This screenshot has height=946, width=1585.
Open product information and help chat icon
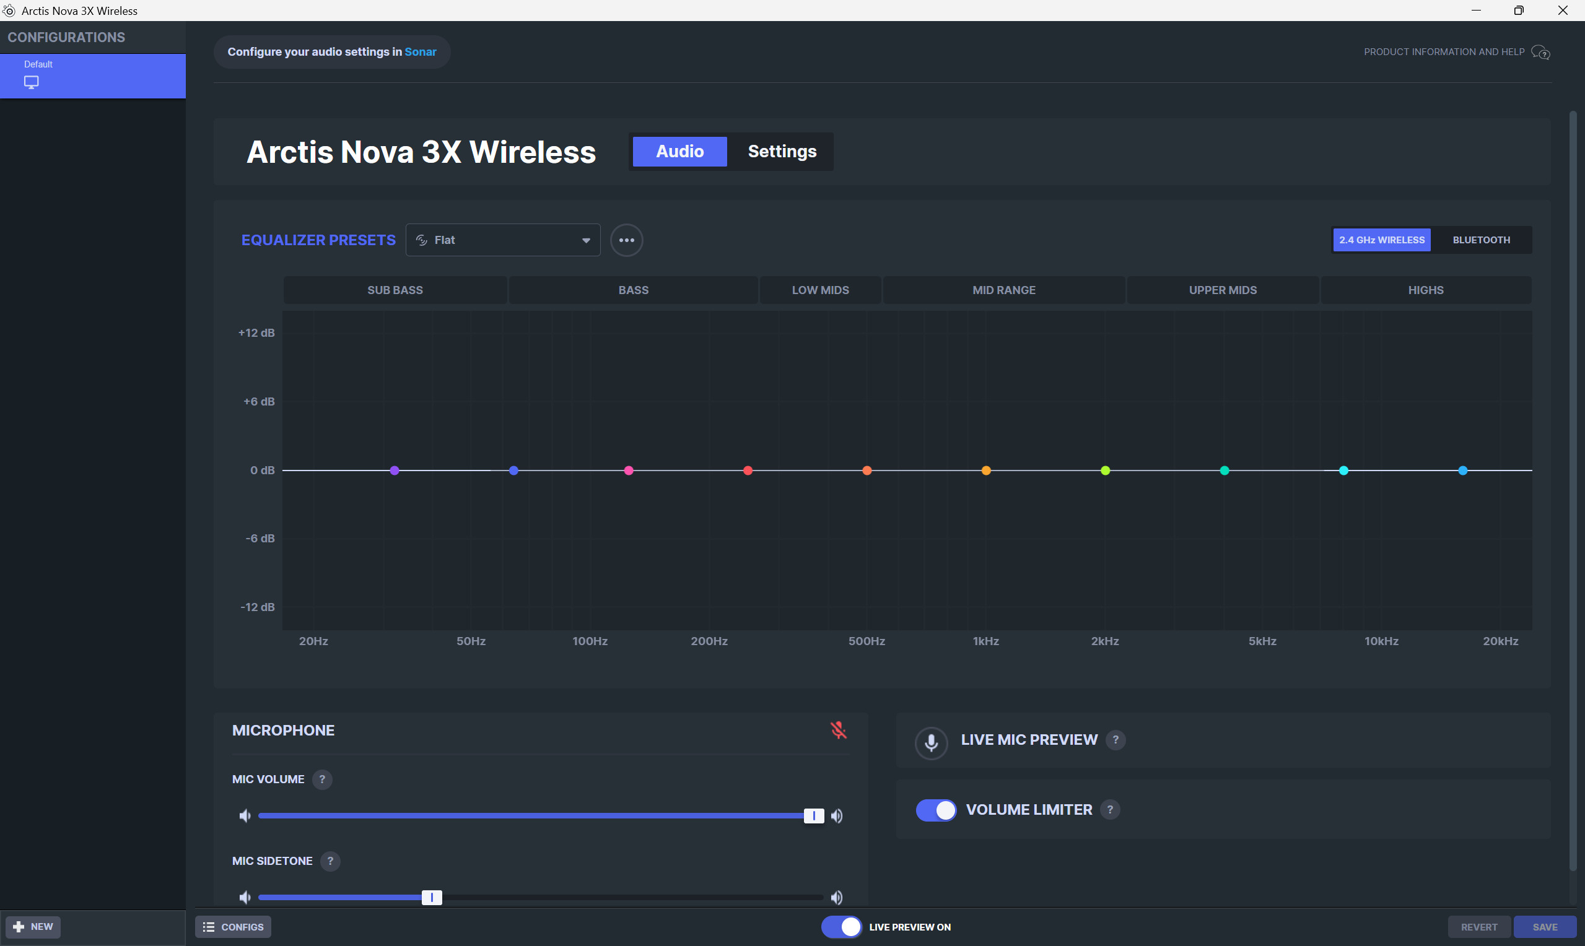pos(1540,52)
